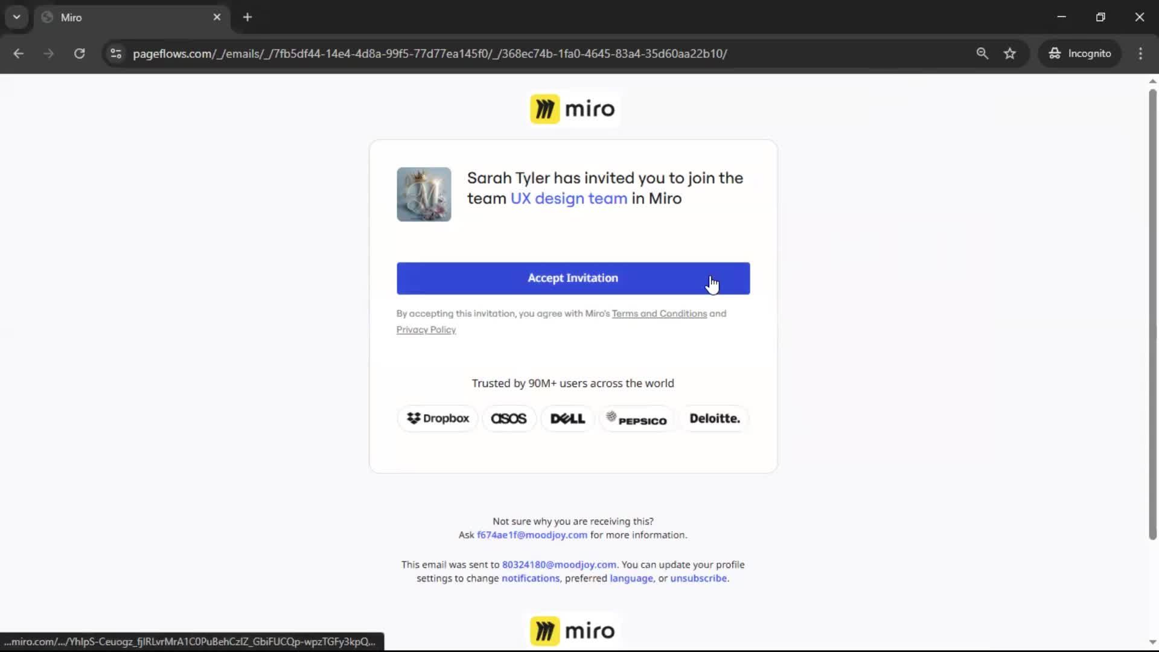Open Terms and Conditions link
The width and height of the screenshot is (1159, 652).
[659, 314]
